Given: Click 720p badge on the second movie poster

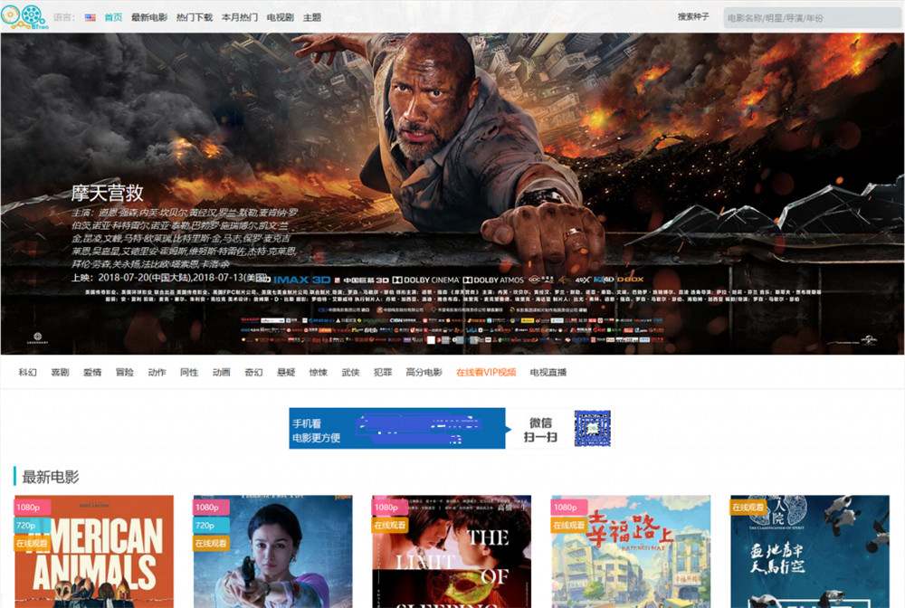Looking at the screenshot, I should pos(205,526).
